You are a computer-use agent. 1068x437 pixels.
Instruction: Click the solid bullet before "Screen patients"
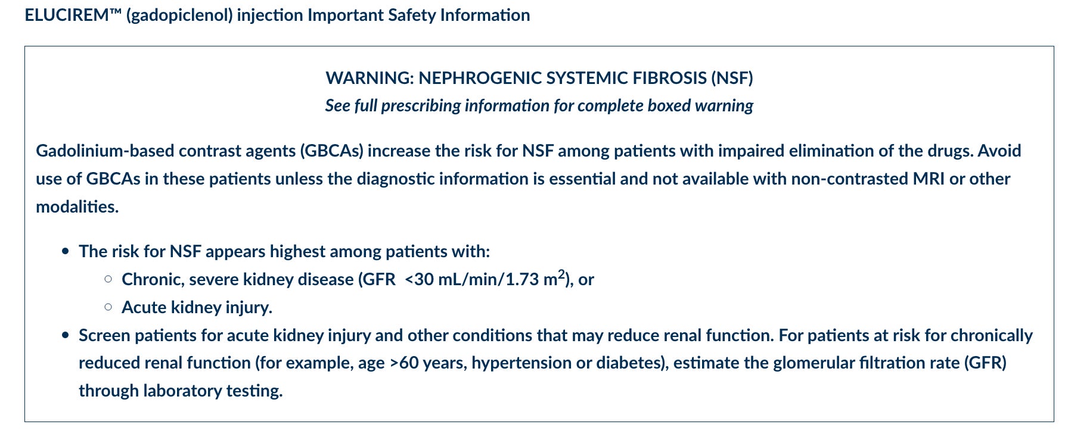coord(66,336)
